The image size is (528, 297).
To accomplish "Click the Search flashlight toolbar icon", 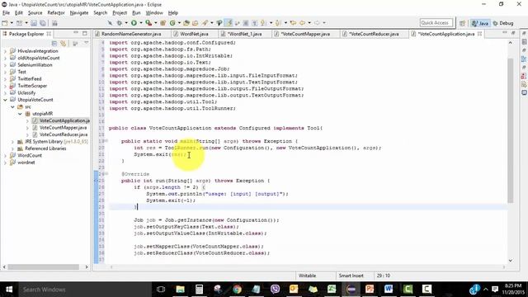I will (x=205, y=23).
